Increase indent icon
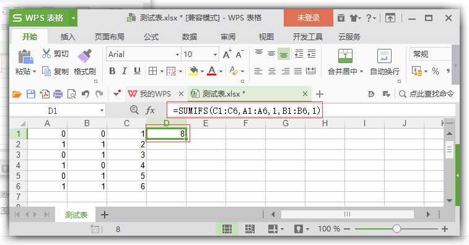This screenshot has height=245, width=469. (x=312, y=54)
